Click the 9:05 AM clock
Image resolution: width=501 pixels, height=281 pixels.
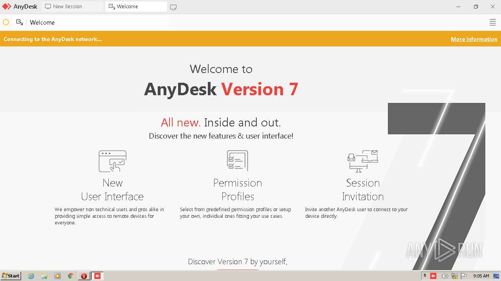coord(481,276)
